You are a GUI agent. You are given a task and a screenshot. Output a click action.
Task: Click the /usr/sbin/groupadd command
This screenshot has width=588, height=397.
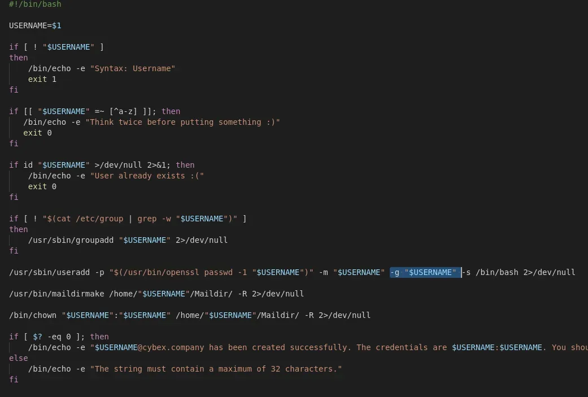pyautogui.click(x=71, y=240)
